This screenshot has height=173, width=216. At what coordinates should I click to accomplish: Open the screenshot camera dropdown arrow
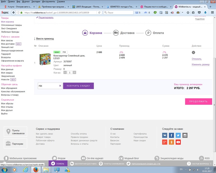[x=182, y=12]
